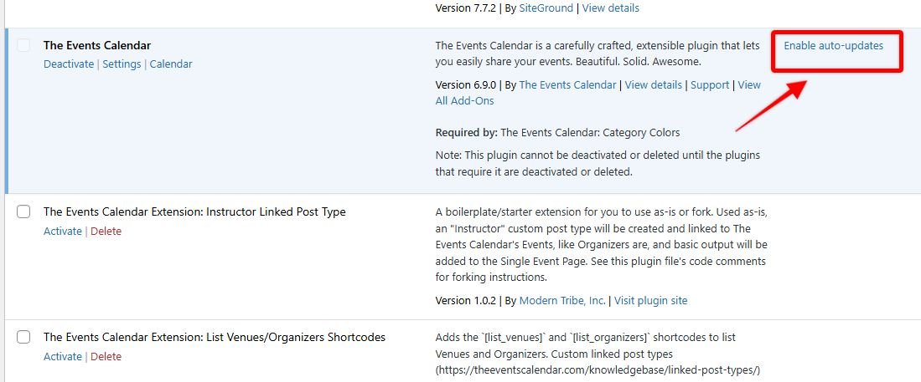Screen dimensions: 921x382
Task: Select 'Instructor Linked Post Type' plugin title
Action: click(194, 212)
